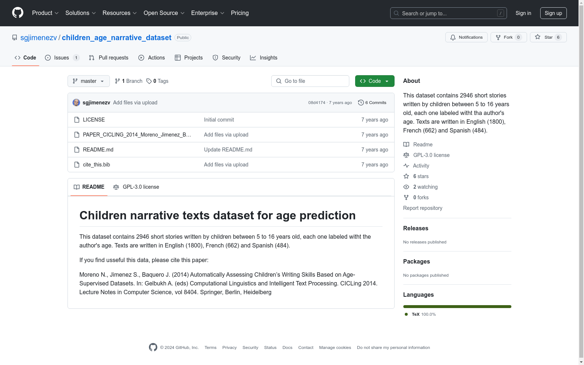Click the Sign in link
Image resolution: width=584 pixels, height=365 pixels.
point(523,13)
